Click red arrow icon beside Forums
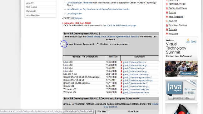This screenshot has height=114, width=203. pyautogui.click(x=167, y=12)
